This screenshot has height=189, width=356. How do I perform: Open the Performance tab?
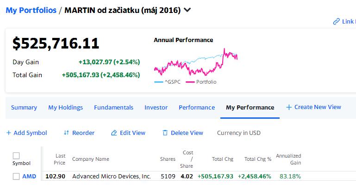(197, 107)
